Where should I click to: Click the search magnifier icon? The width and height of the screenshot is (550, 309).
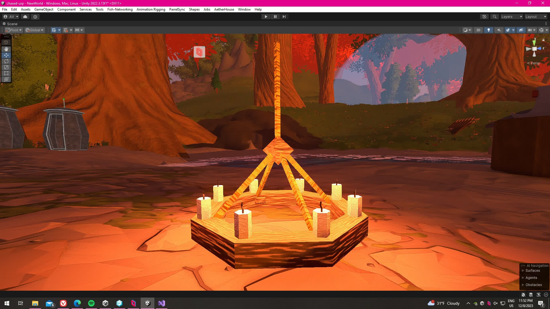(494, 17)
